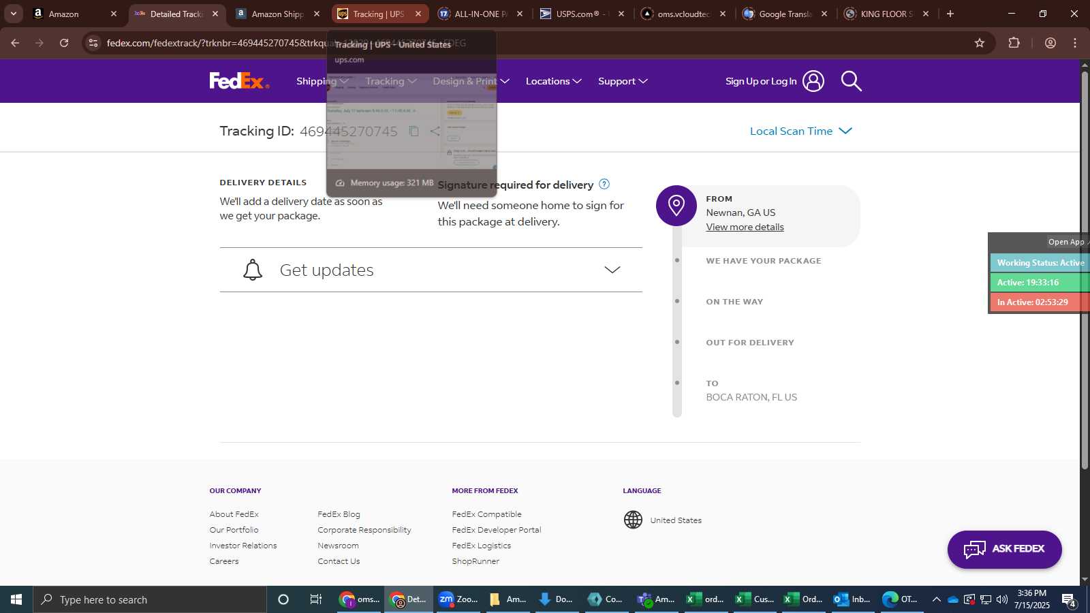This screenshot has height=613, width=1090.
Task: Open the OneDrive cloud tray icon
Action: pyautogui.click(x=953, y=599)
